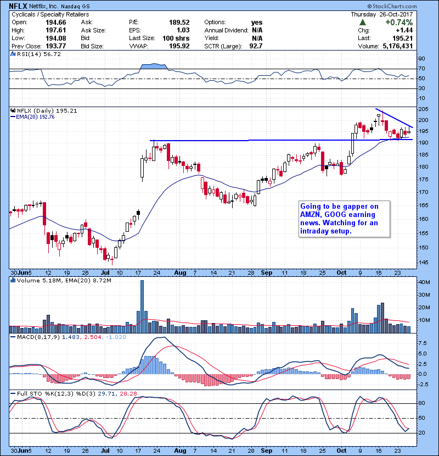Click the StockCharts.com copyright label
Viewport: 439px width, 456px height.
pyautogui.click(x=392, y=6)
